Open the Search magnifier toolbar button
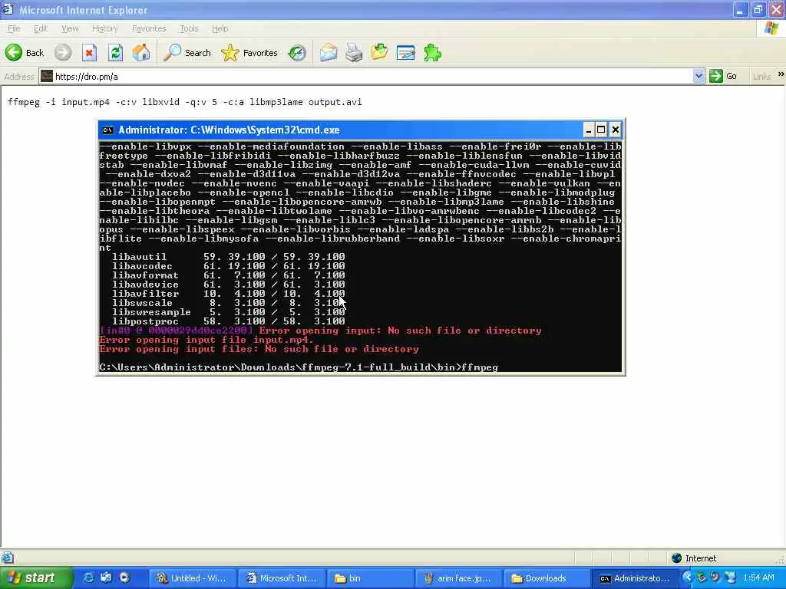786x589 pixels. [x=187, y=53]
